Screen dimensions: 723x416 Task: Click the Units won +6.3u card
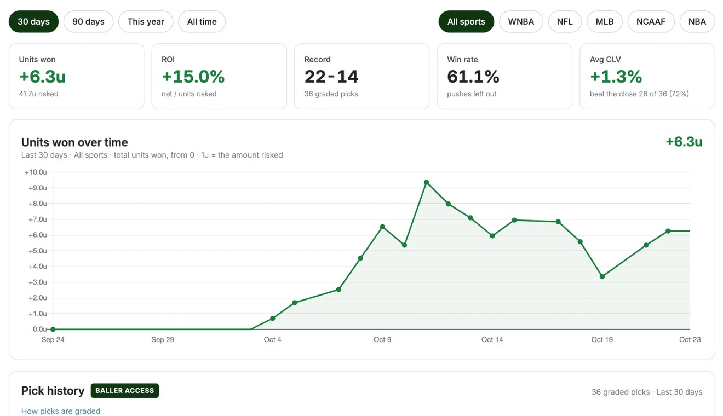pos(76,77)
